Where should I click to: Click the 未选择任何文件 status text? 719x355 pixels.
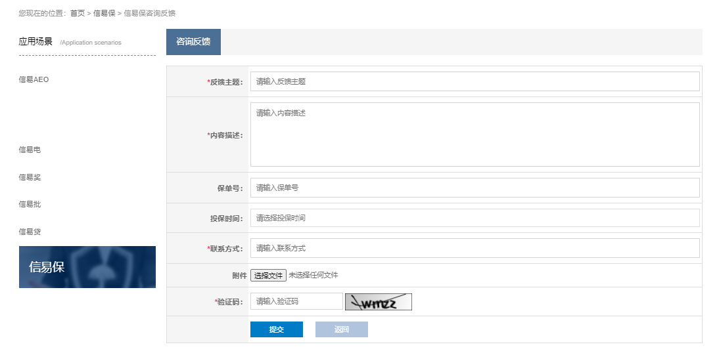pyautogui.click(x=313, y=276)
